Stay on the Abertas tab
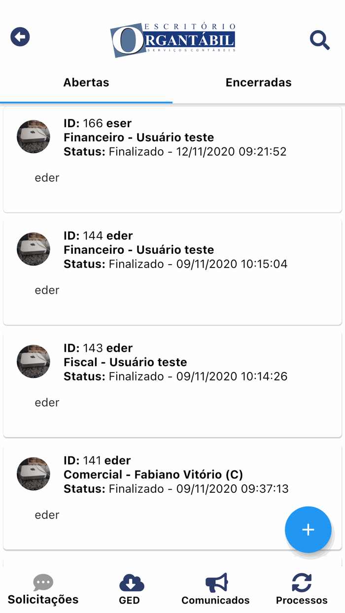345x613 pixels. coord(86,82)
